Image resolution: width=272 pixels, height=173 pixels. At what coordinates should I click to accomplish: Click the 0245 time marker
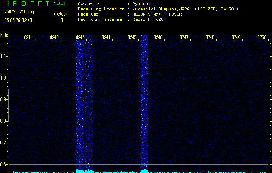tap(132, 38)
